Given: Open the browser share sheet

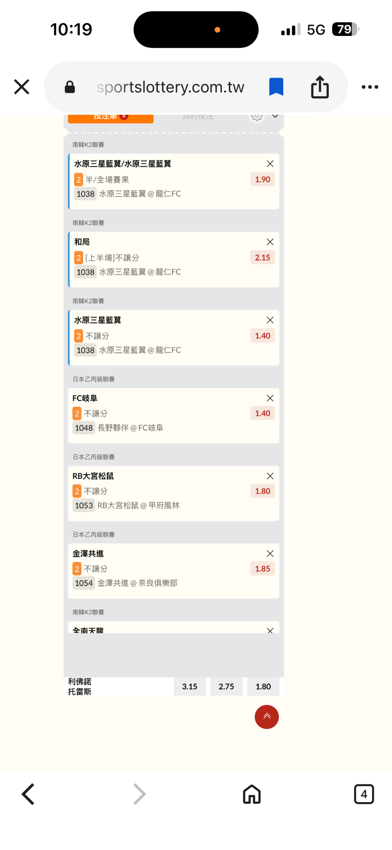Looking at the screenshot, I should [x=320, y=87].
